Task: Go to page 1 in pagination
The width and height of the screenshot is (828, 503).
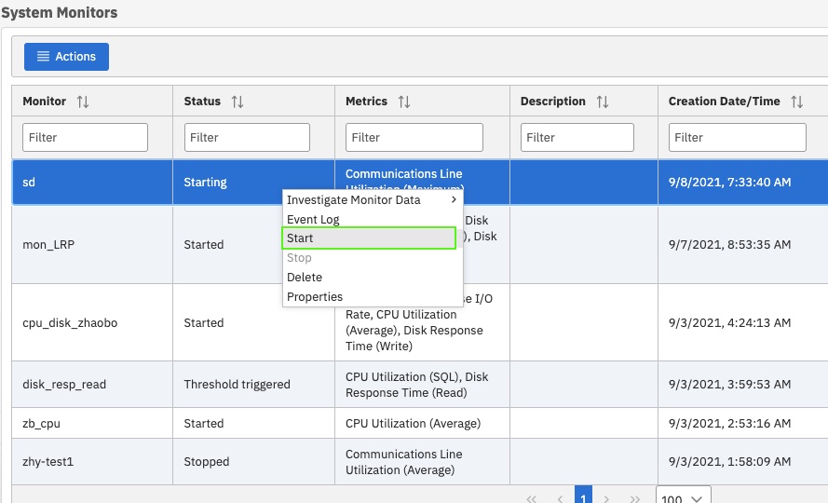Action: pyautogui.click(x=583, y=496)
